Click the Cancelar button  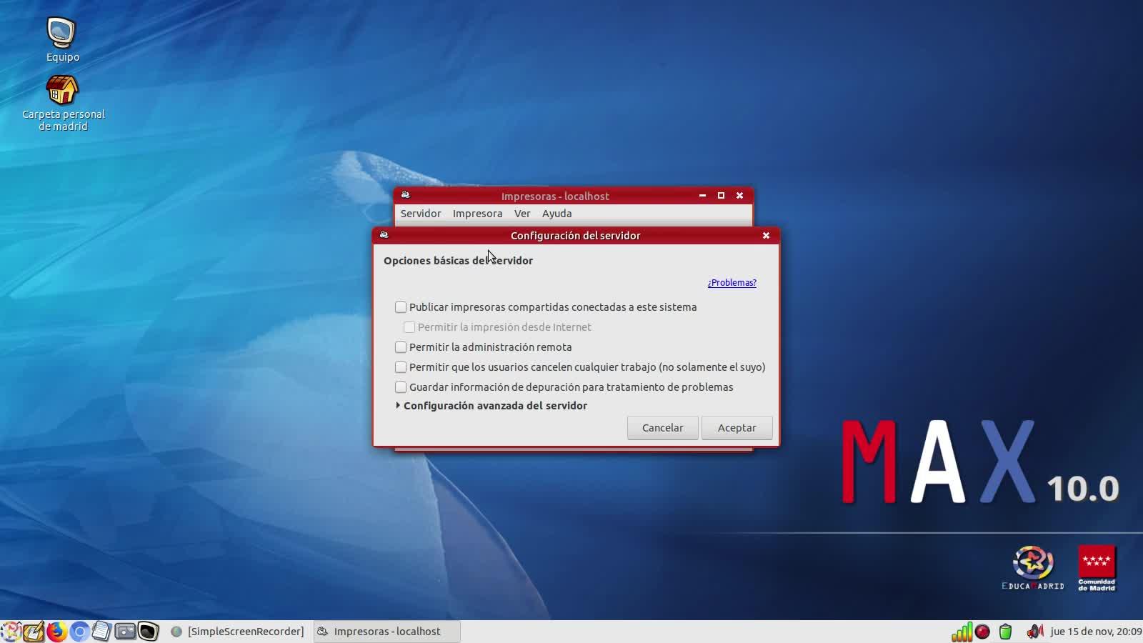(663, 428)
